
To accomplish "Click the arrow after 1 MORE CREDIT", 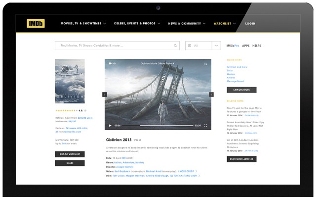I will (196, 171).
